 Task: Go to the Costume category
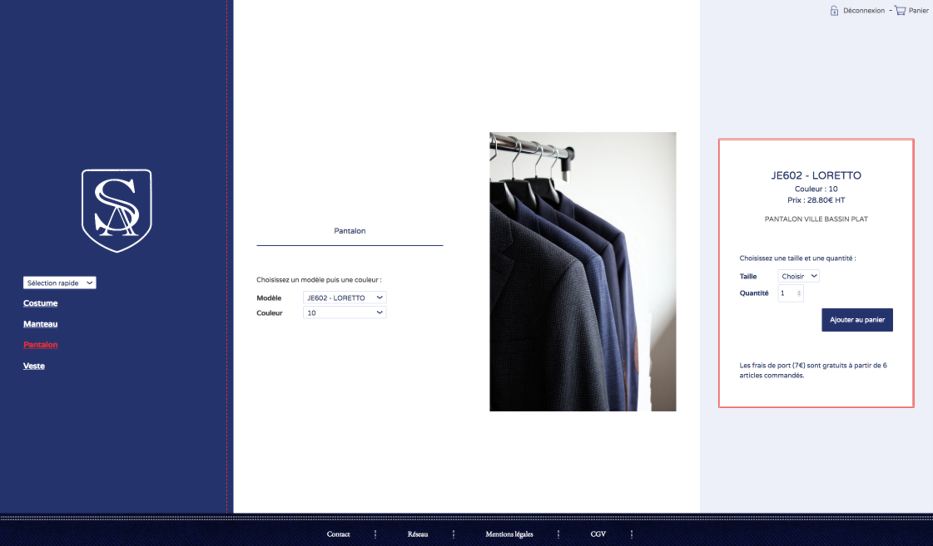click(40, 303)
